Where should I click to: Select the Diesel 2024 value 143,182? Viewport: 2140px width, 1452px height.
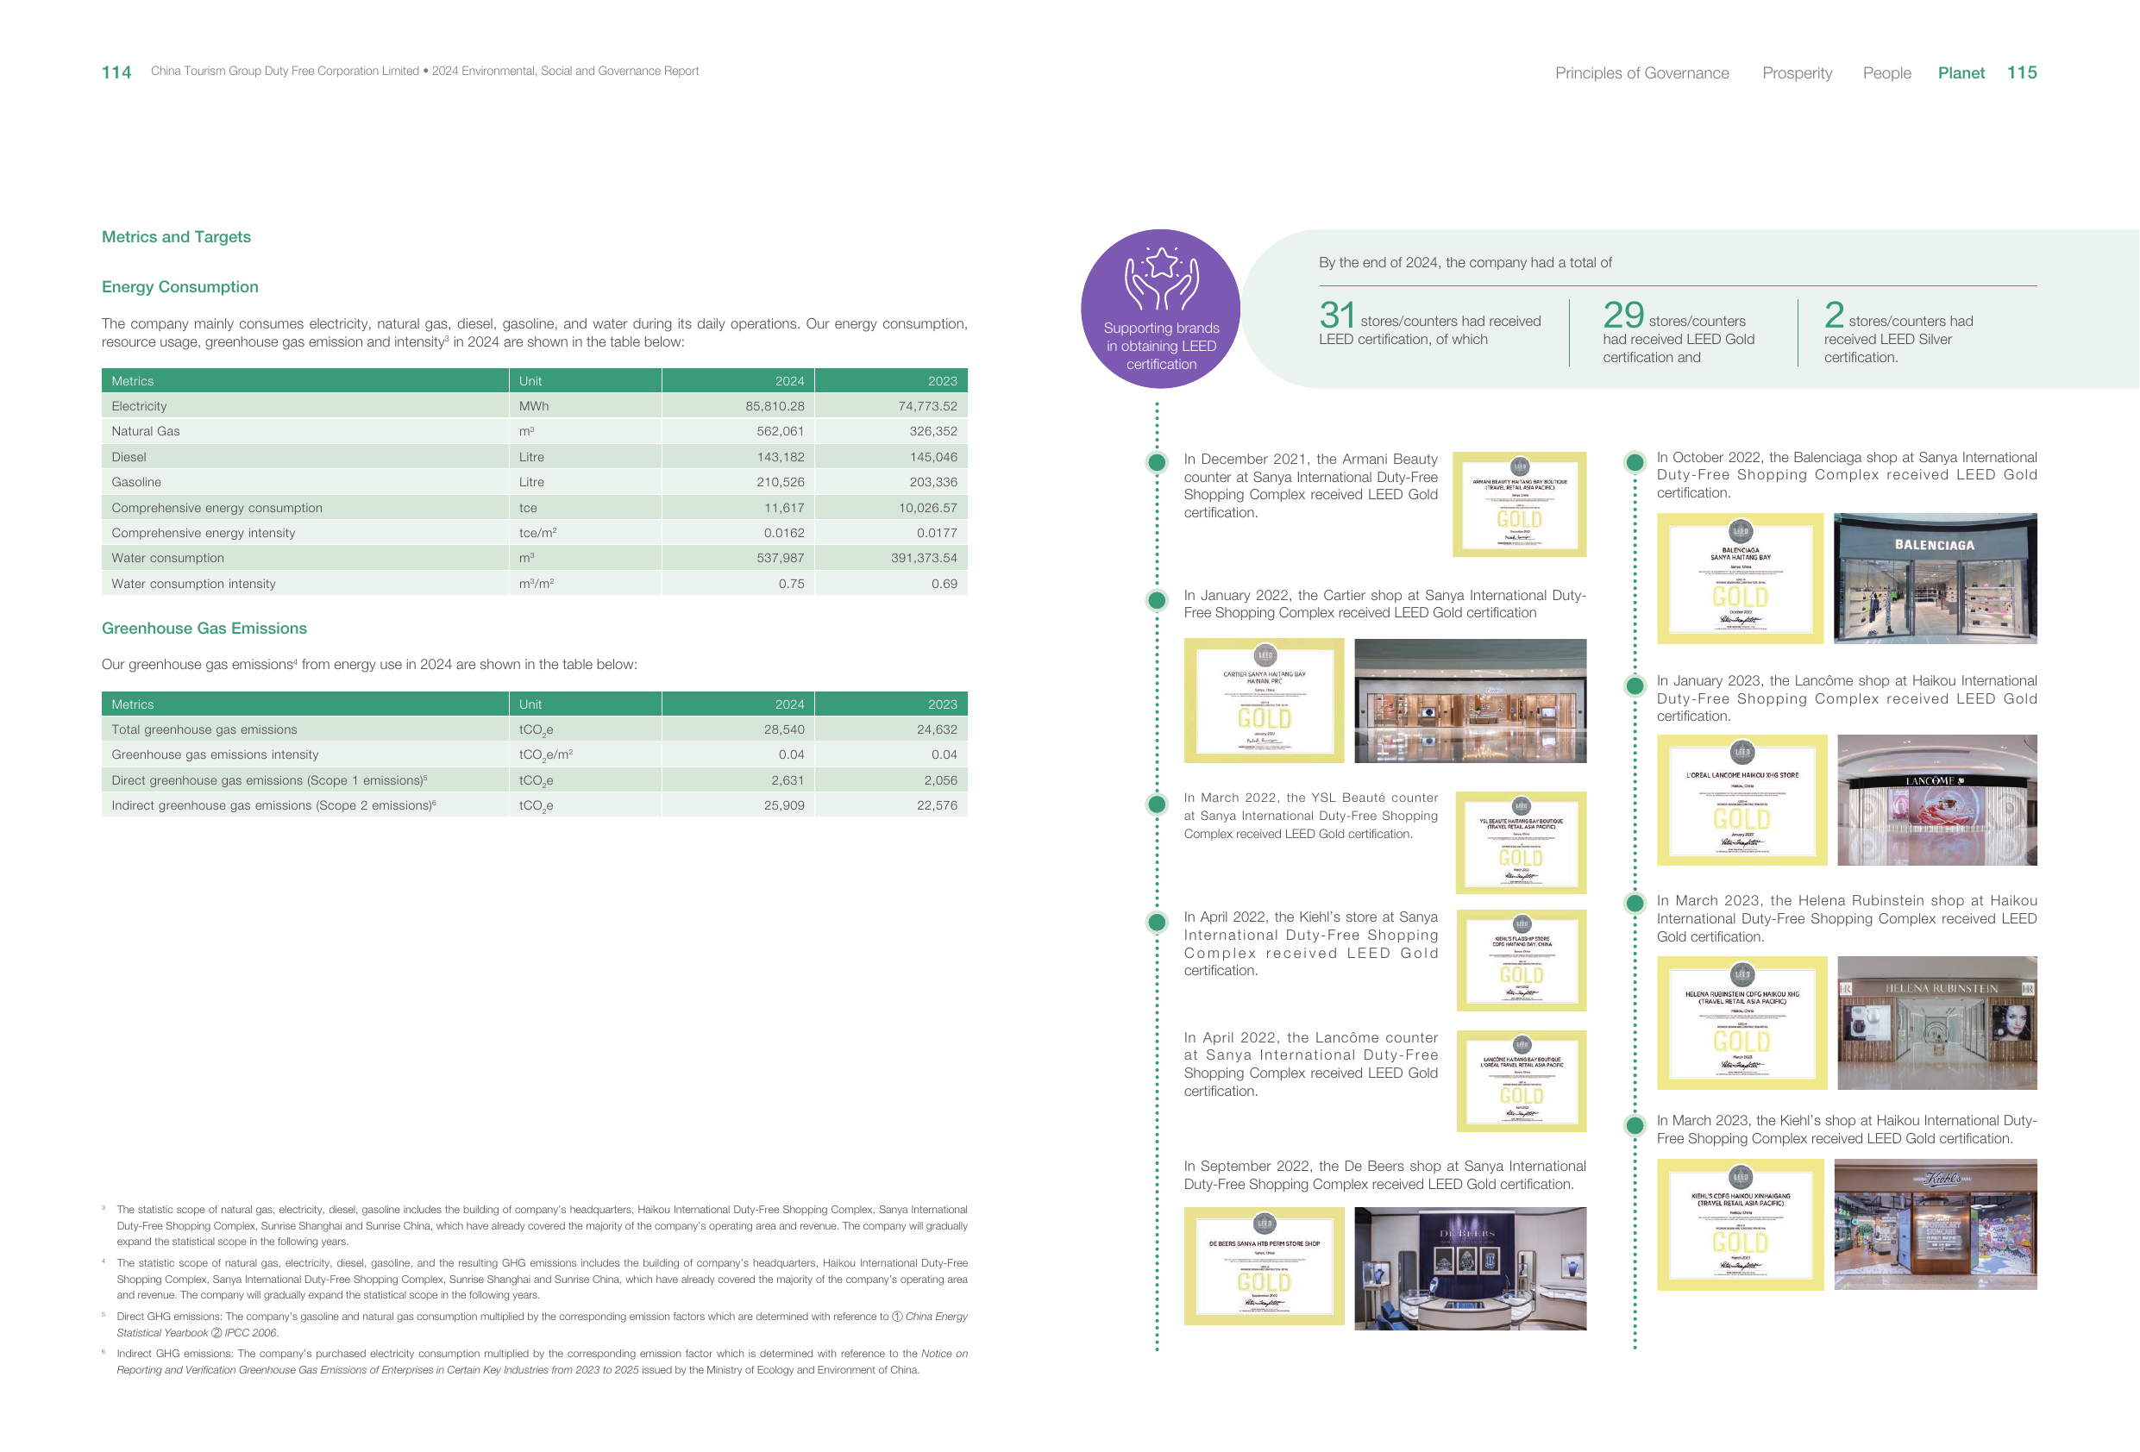pos(780,457)
